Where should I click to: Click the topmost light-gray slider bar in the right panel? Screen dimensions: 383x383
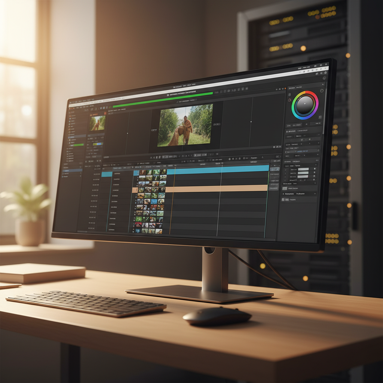(x=303, y=169)
